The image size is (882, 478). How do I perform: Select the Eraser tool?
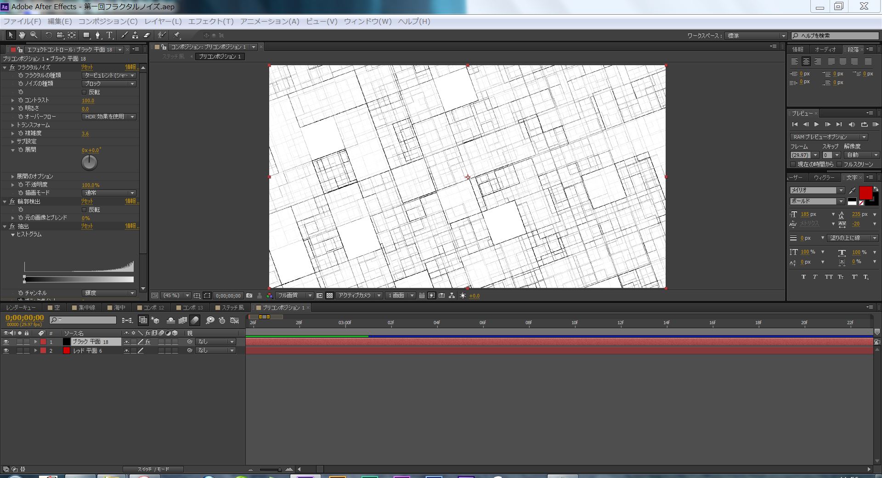(x=147, y=35)
